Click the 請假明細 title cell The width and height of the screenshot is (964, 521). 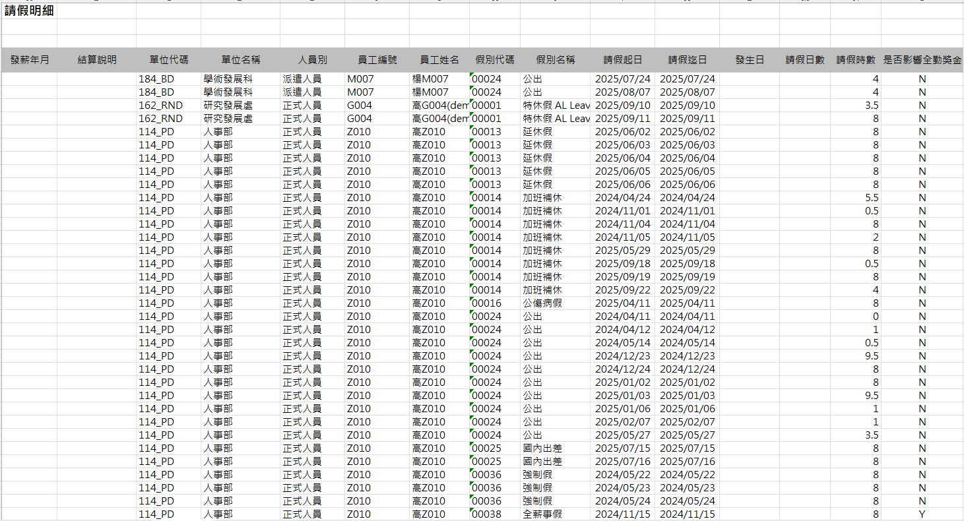pyautogui.click(x=29, y=11)
